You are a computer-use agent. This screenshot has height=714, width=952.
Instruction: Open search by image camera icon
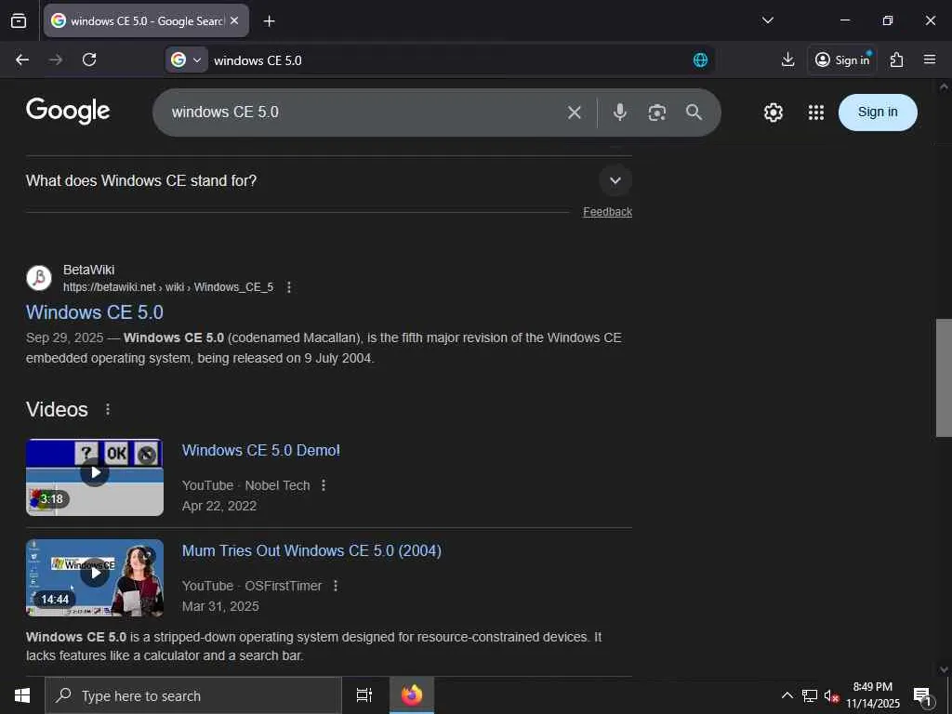pyautogui.click(x=657, y=112)
